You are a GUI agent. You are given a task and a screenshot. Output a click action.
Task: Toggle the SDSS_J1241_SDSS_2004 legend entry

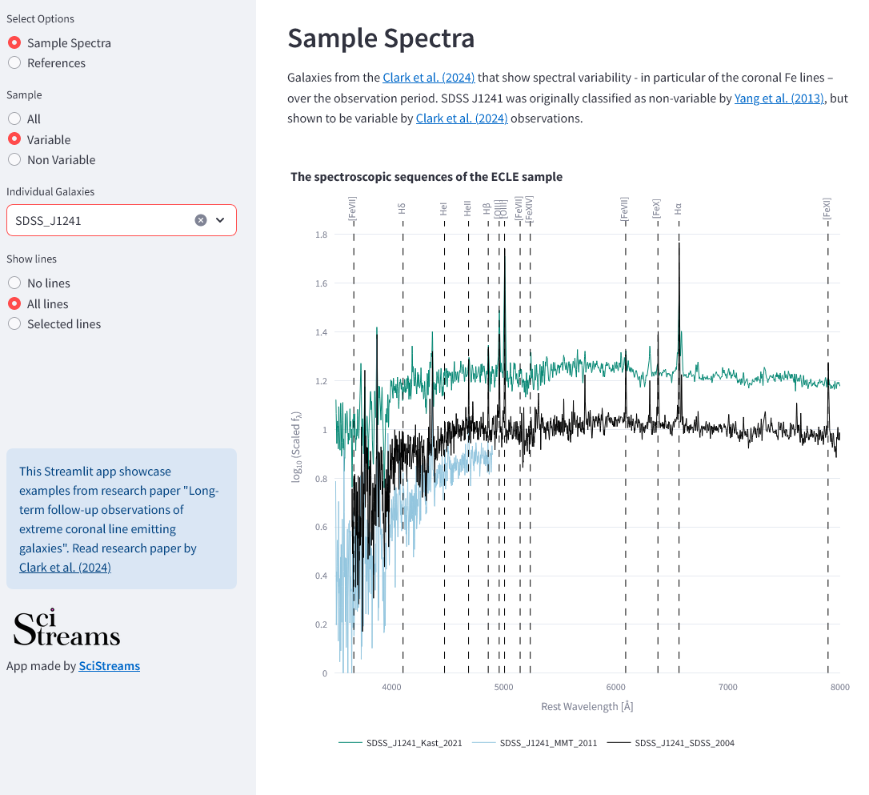671,743
